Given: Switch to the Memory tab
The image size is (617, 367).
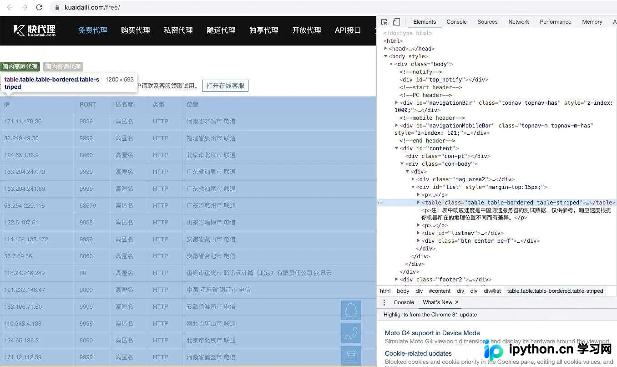Looking at the screenshot, I should 592,22.
